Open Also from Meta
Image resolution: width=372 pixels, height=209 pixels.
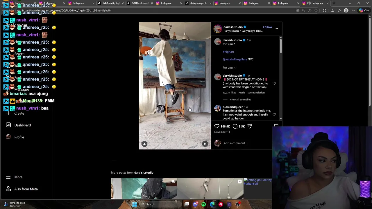(22, 189)
